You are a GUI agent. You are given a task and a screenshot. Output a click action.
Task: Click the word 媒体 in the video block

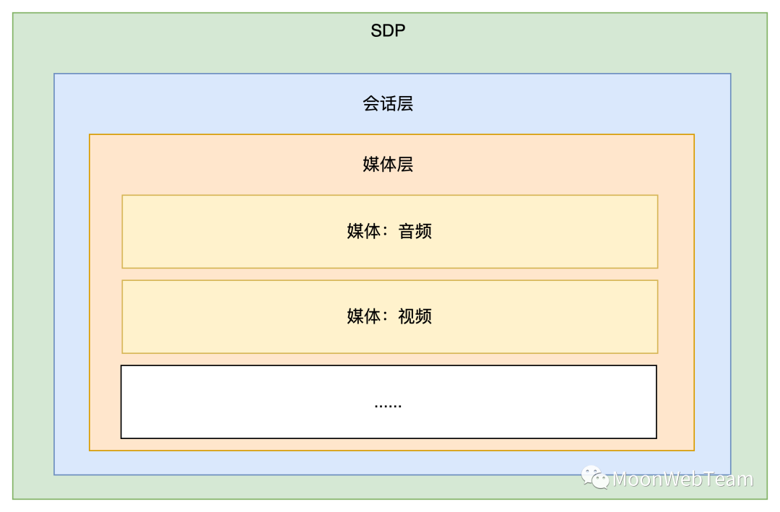363,317
